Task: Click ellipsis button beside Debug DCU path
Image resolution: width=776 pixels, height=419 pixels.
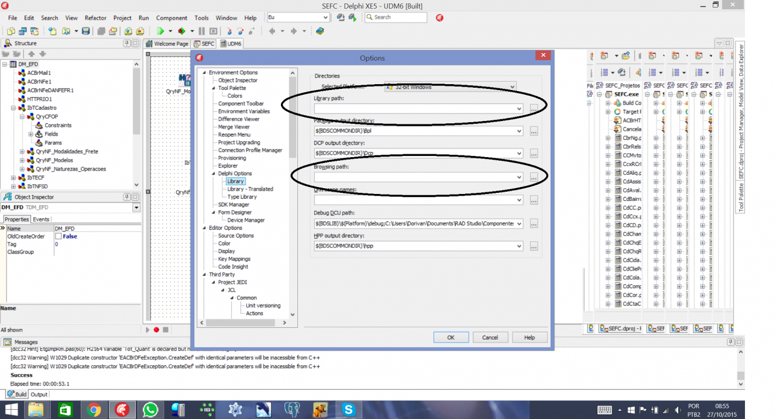Action: pos(534,223)
